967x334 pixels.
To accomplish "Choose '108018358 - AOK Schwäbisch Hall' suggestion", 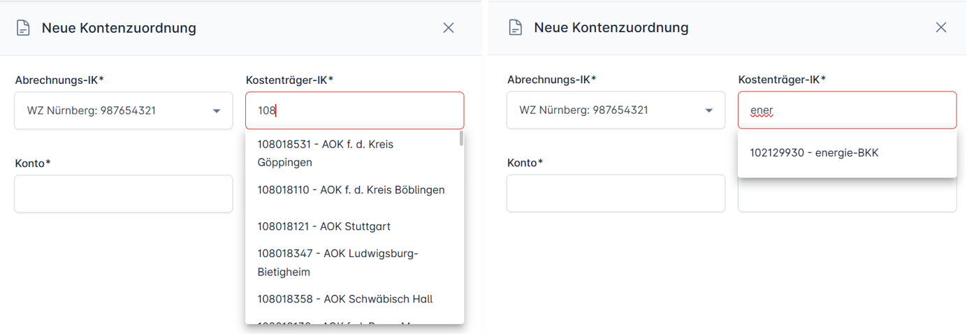I will coord(345,299).
